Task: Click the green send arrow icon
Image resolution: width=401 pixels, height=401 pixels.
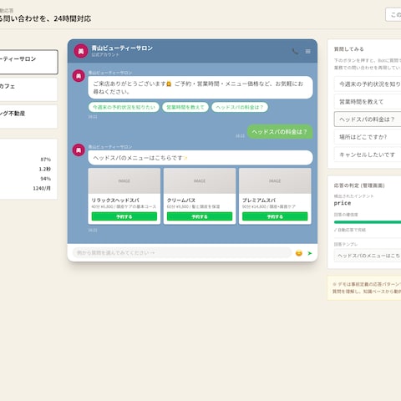Action: click(x=309, y=253)
